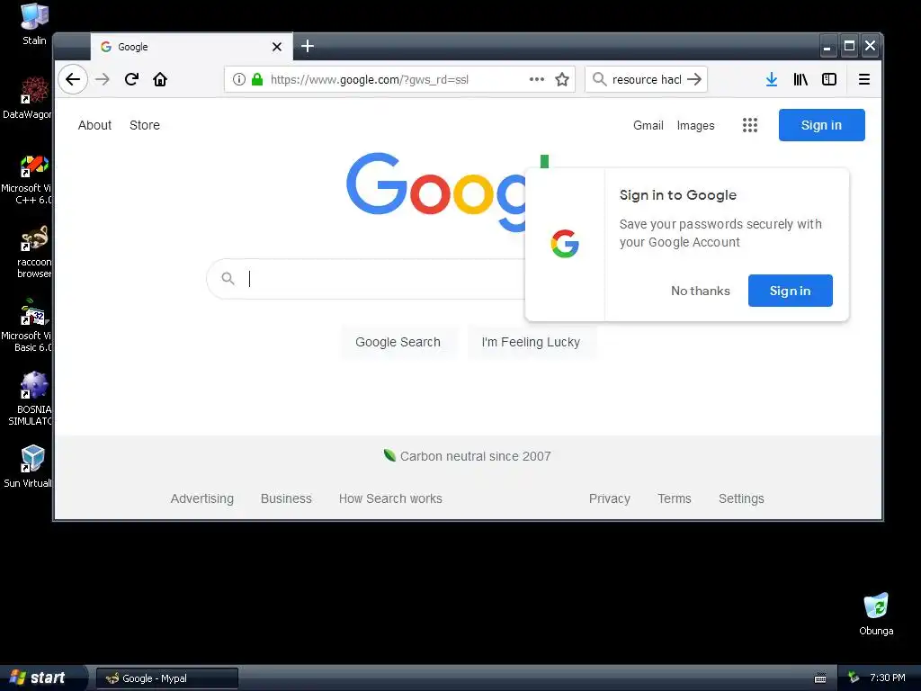Screen dimensions: 921x691
Task: Click I'm Feeling Lucky button
Action: pos(531,342)
